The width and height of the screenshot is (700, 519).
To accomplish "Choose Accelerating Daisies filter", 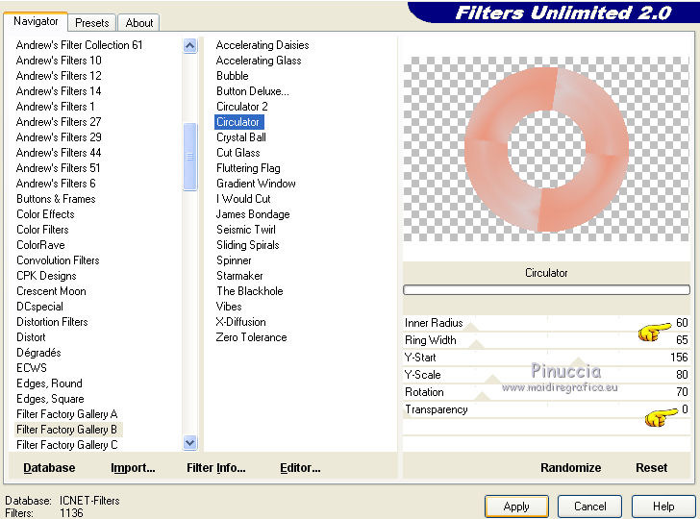I will [x=262, y=45].
